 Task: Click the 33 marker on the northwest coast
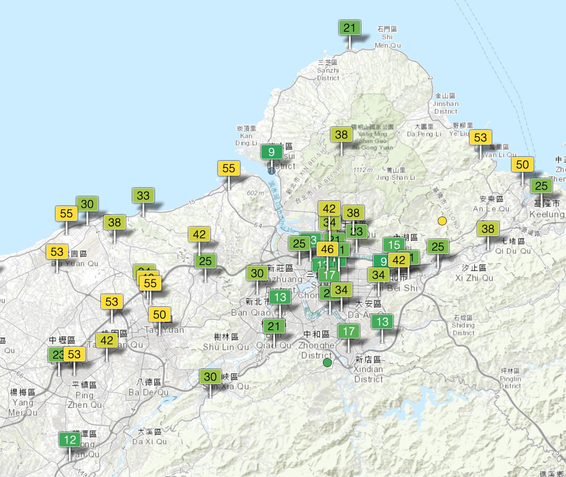[143, 196]
